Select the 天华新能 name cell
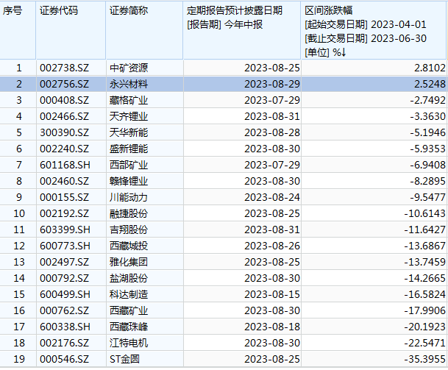The height and width of the screenshot is (370, 448). tap(129, 132)
